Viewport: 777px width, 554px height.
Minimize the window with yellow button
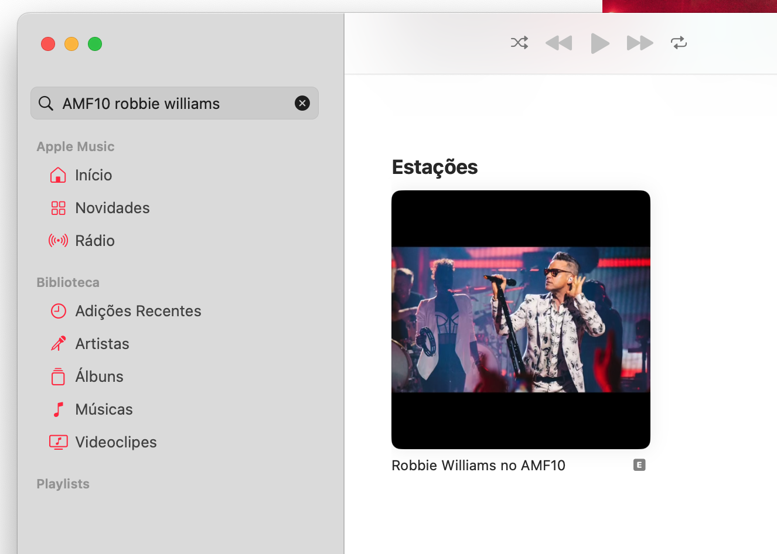[x=71, y=44]
